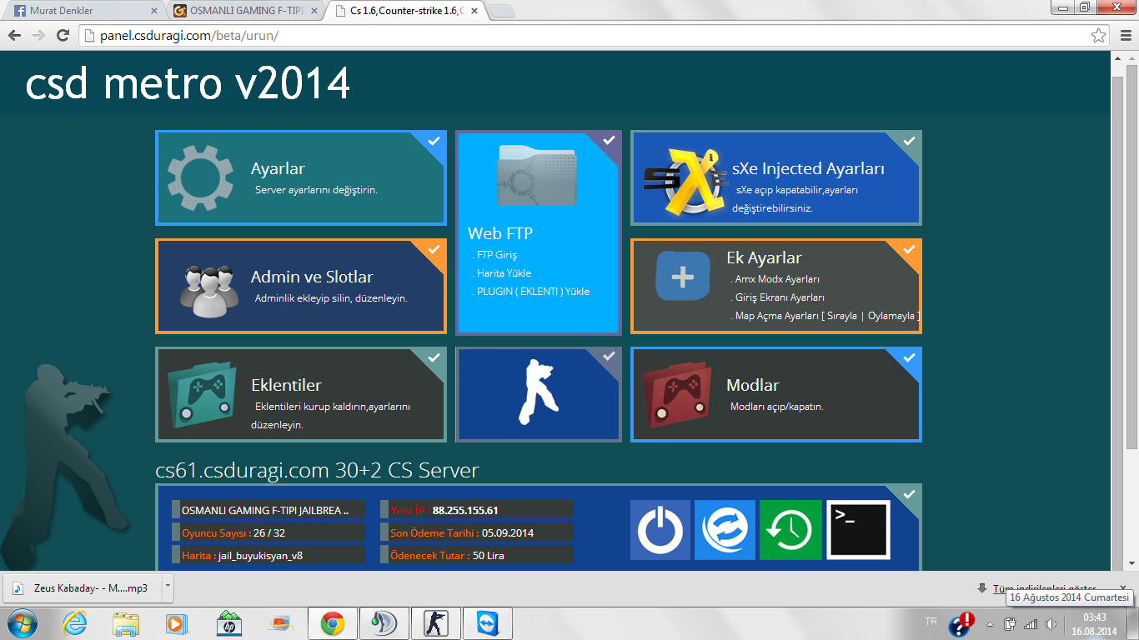Launch Windows Media Player from the taskbar
The image size is (1139, 640).
pos(177,623)
